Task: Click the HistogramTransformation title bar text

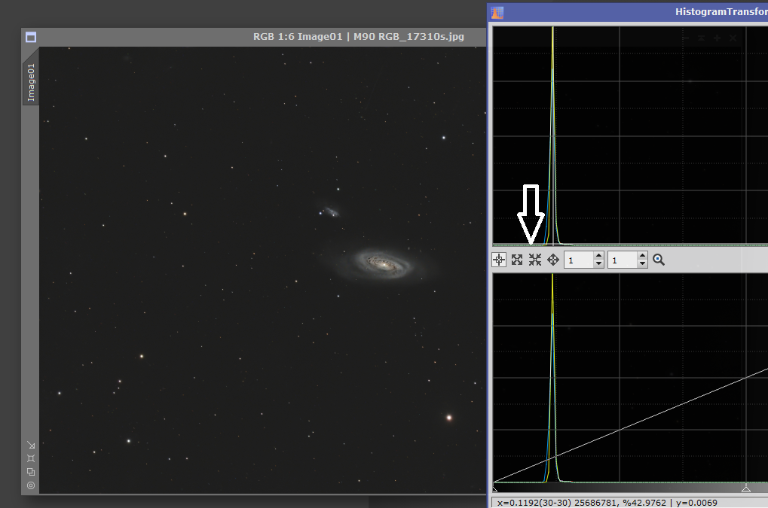Action: tap(721, 12)
